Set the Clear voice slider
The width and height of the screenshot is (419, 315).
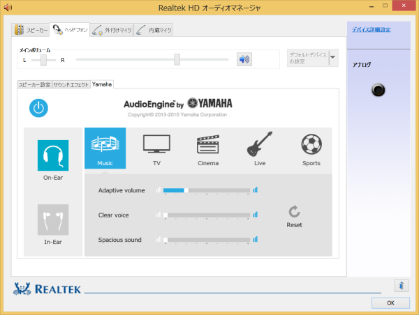[207, 215]
